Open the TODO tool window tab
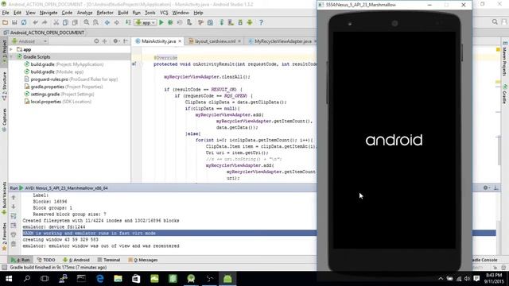Viewport: 509px width, 286px height. pyautogui.click(x=46, y=260)
